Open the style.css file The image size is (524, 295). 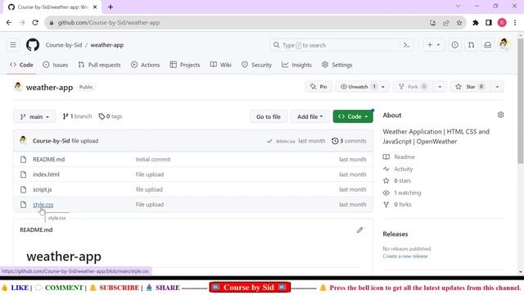point(43,205)
